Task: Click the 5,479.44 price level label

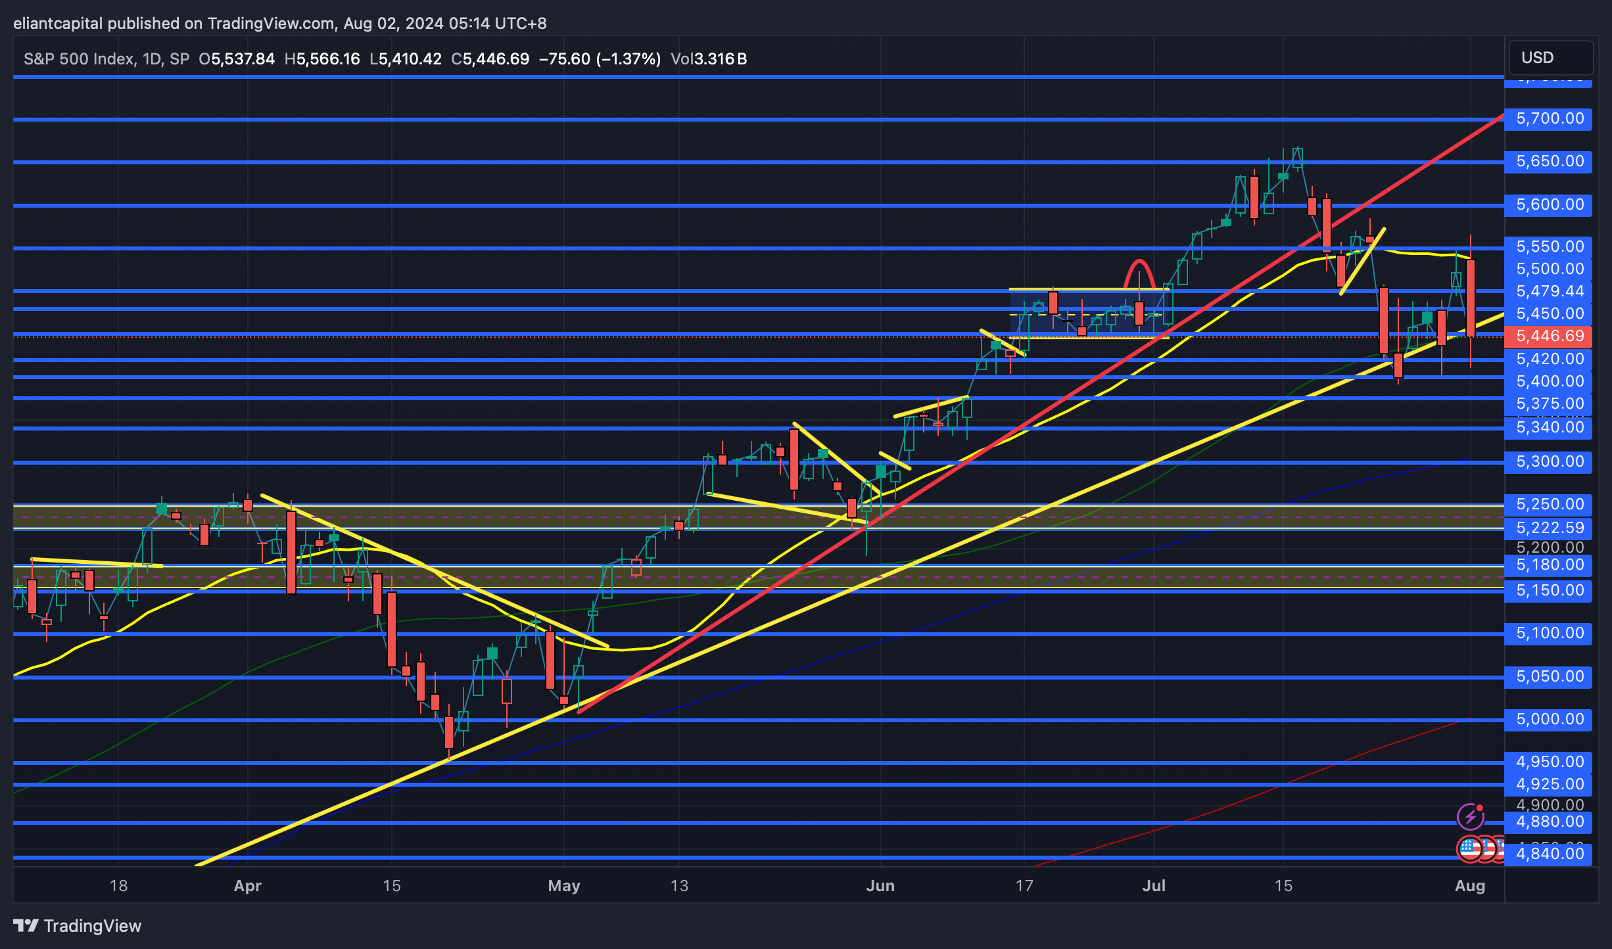Action: tap(1550, 290)
